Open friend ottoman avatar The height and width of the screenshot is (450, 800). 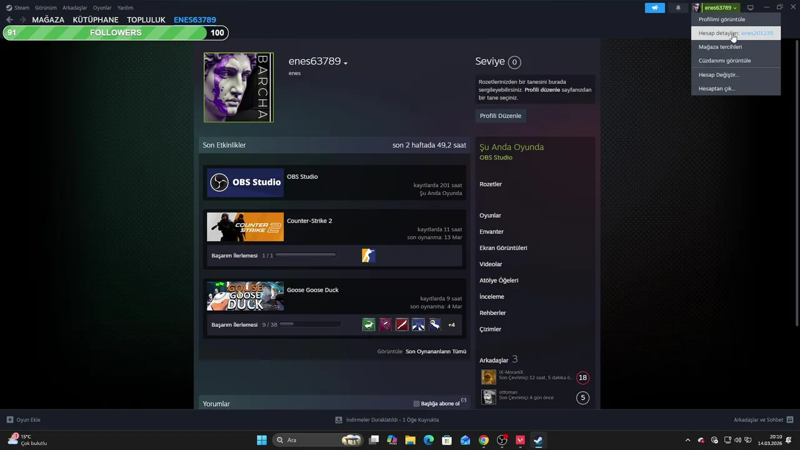point(489,397)
